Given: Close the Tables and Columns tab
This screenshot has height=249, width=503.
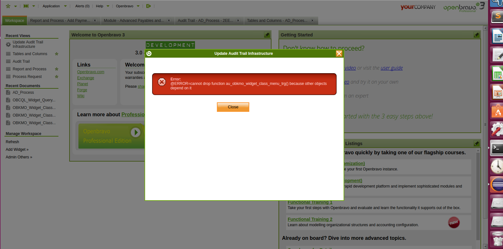Looking at the screenshot, I should [x=312, y=21].
